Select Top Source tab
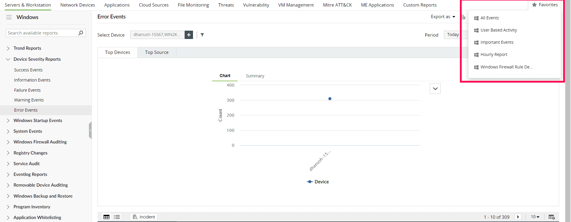This screenshot has width=571, height=222. click(x=157, y=52)
